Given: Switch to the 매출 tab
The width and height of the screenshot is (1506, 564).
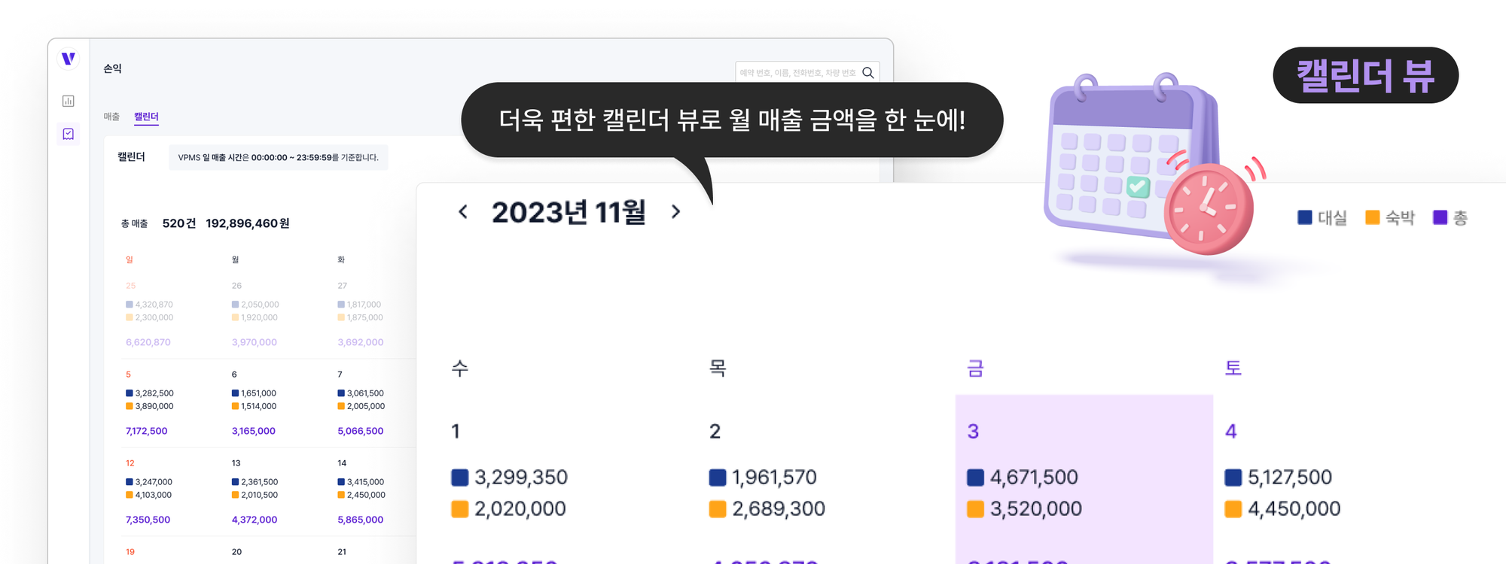Looking at the screenshot, I should pyautogui.click(x=111, y=117).
